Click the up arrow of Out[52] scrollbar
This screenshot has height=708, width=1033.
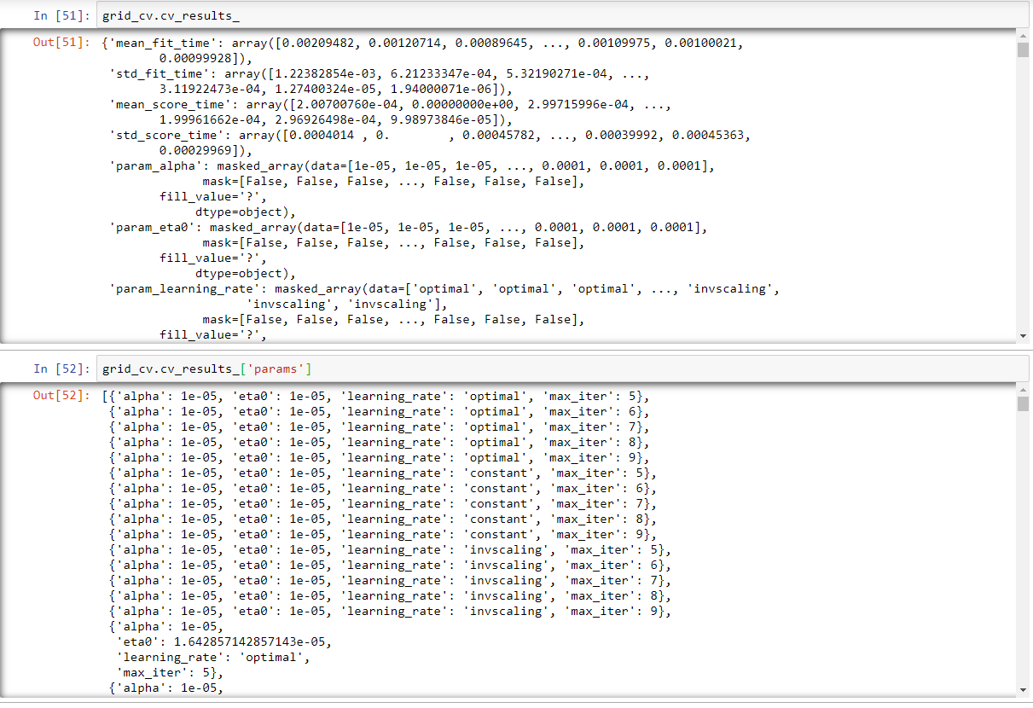pos(1024,390)
